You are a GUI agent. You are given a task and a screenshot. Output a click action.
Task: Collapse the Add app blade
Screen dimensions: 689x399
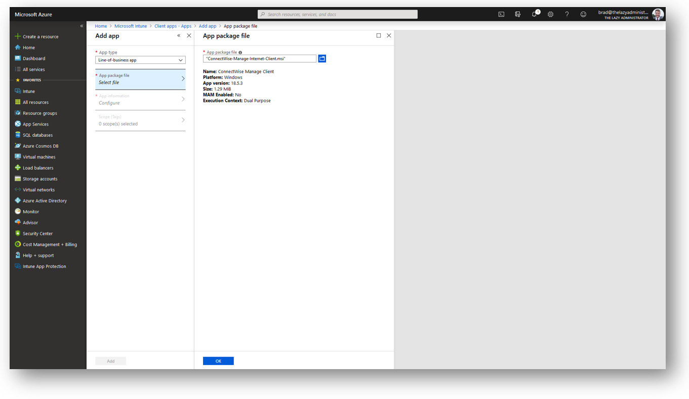(179, 35)
